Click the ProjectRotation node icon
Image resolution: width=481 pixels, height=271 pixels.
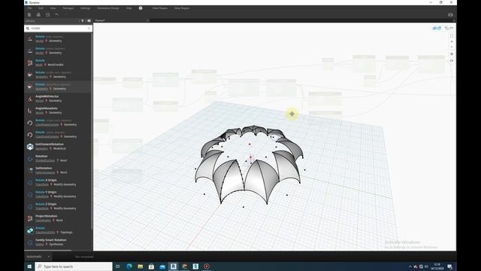(x=30, y=218)
